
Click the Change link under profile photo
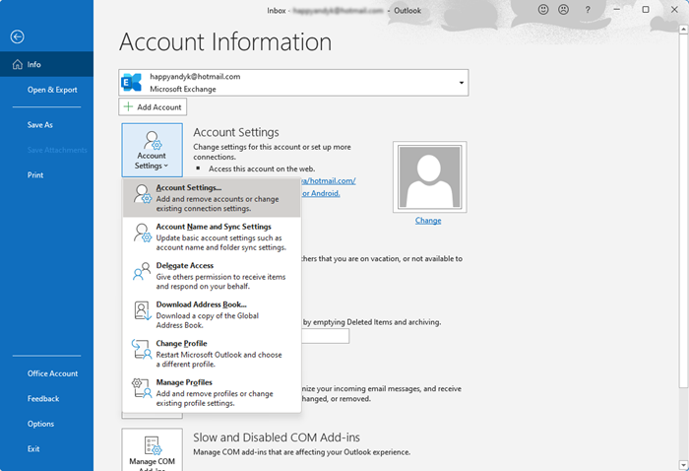click(x=428, y=221)
